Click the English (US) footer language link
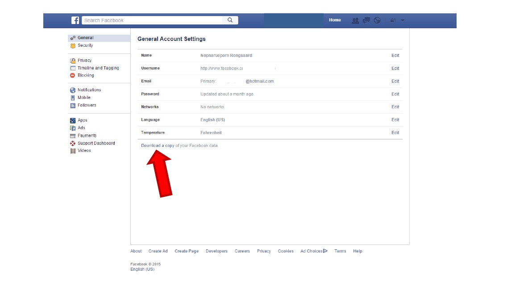This screenshot has width=507, height=285. click(142, 269)
